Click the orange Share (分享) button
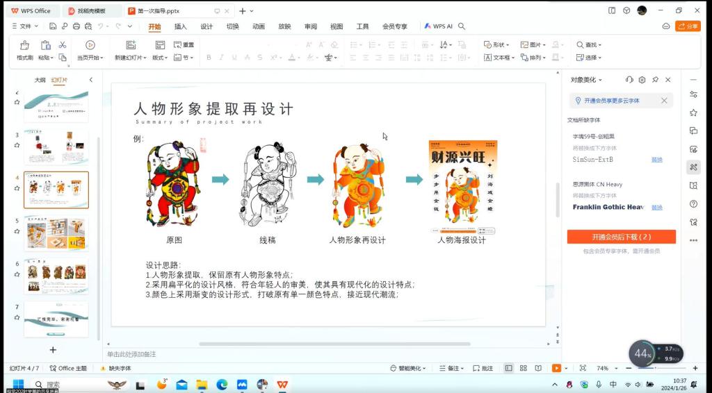This screenshot has height=393, width=712. (x=688, y=26)
